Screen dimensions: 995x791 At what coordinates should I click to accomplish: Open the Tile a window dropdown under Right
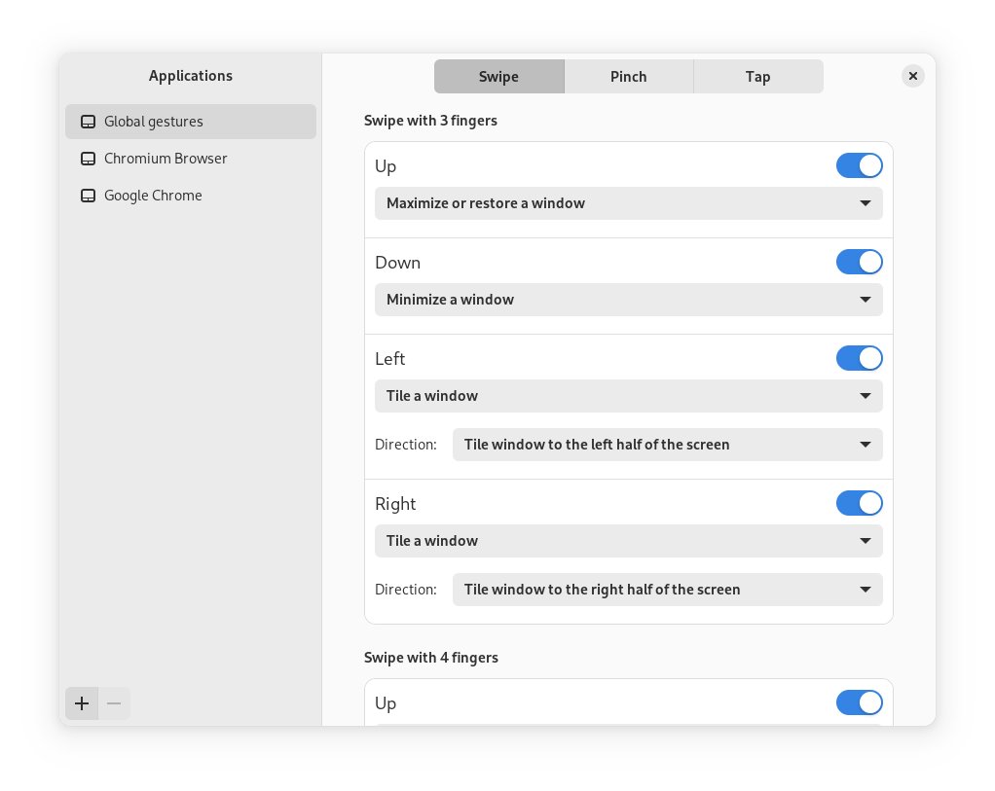tap(628, 541)
